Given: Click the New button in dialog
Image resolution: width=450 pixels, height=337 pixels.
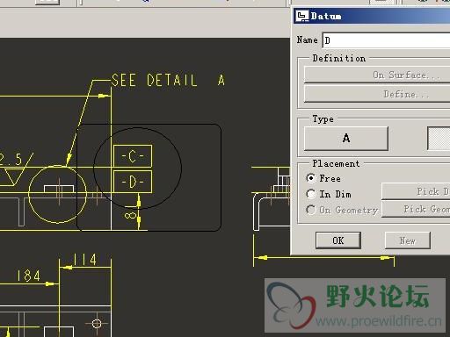Looking at the screenshot, I should point(408,240).
